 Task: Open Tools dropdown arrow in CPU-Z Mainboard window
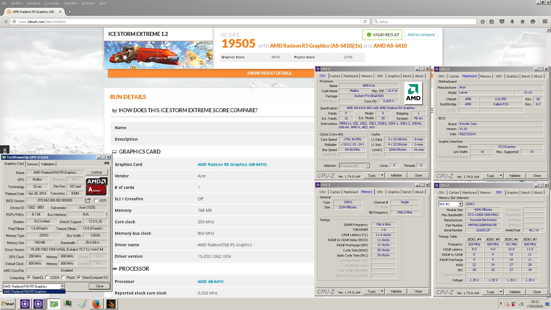point(501,176)
